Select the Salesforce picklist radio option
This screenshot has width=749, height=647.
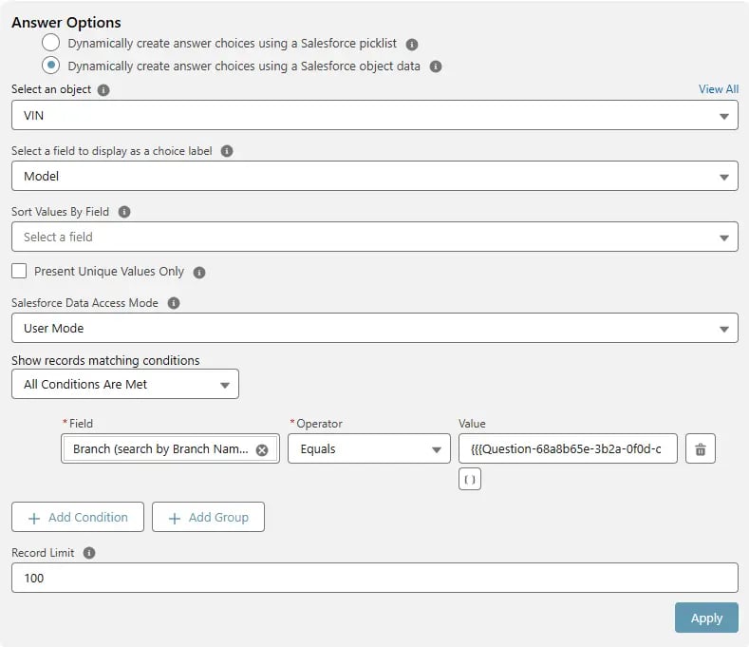(x=50, y=43)
